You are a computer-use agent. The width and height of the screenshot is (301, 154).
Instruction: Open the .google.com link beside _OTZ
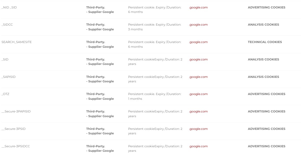tap(198, 94)
